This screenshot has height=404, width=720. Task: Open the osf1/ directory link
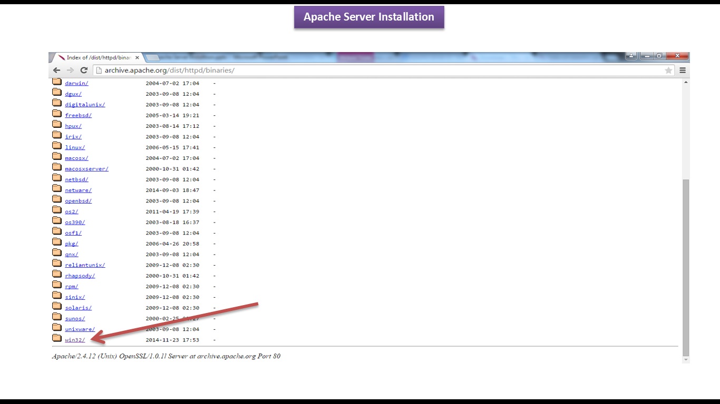tap(73, 233)
